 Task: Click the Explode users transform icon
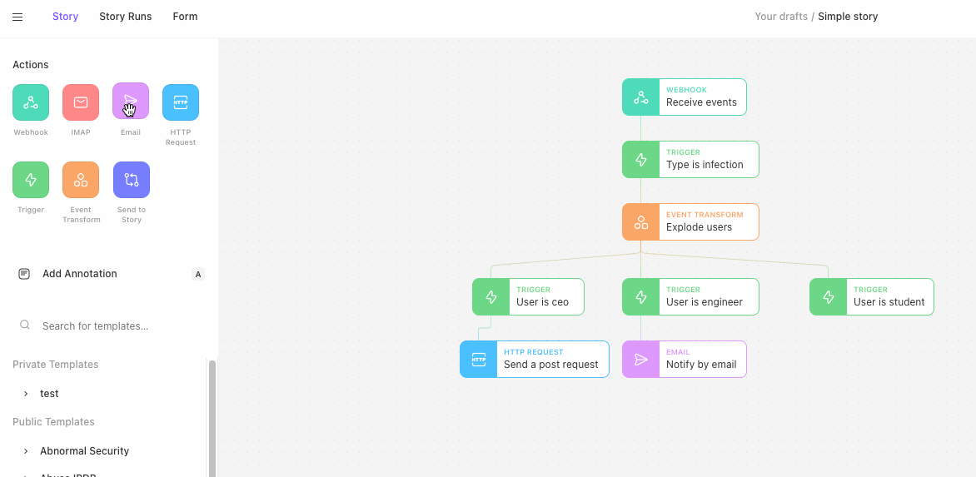pyautogui.click(x=640, y=222)
